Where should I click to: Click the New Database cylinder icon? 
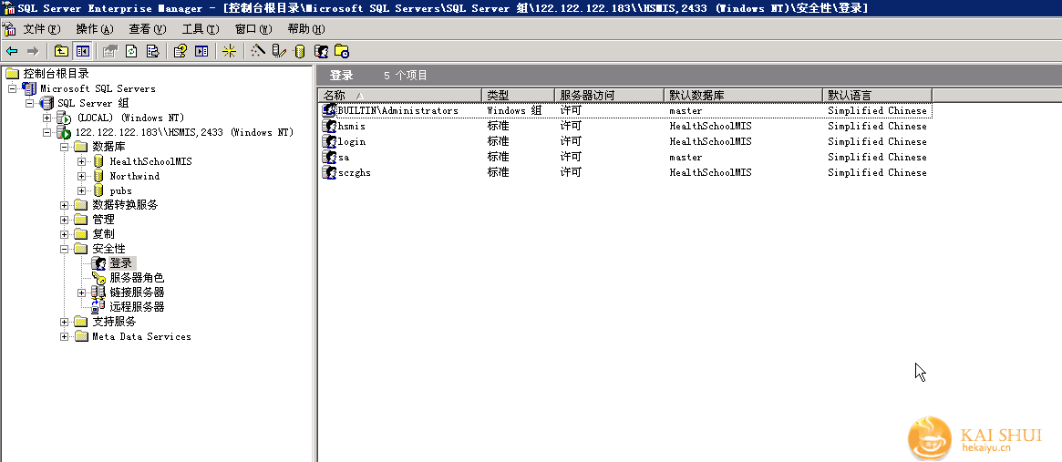[x=299, y=51]
